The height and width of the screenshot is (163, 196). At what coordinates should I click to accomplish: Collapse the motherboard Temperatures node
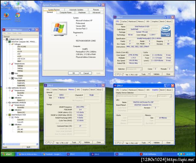tap(10, 64)
